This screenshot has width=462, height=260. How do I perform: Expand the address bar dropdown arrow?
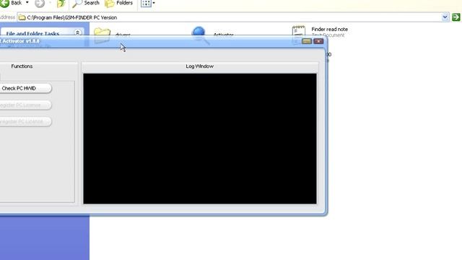pyautogui.click(x=445, y=17)
